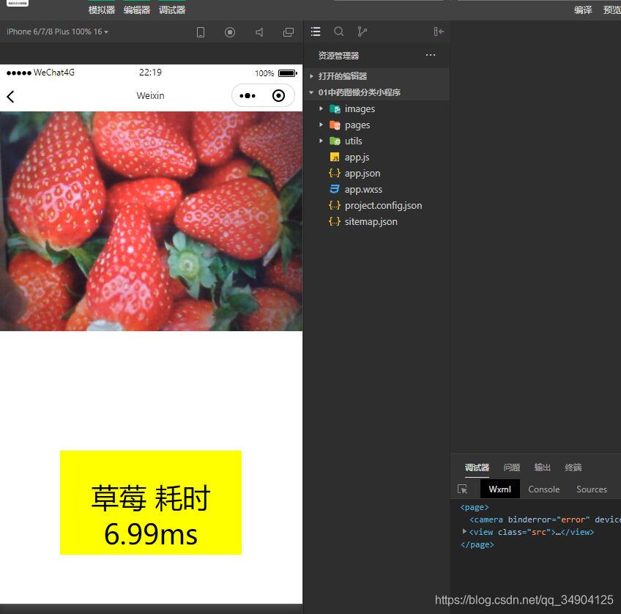Collapse the 01中药图像分类小程序 project section

(x=376, y=92)
